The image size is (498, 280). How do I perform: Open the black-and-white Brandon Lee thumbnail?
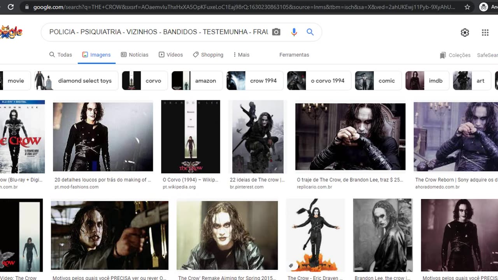383,235
